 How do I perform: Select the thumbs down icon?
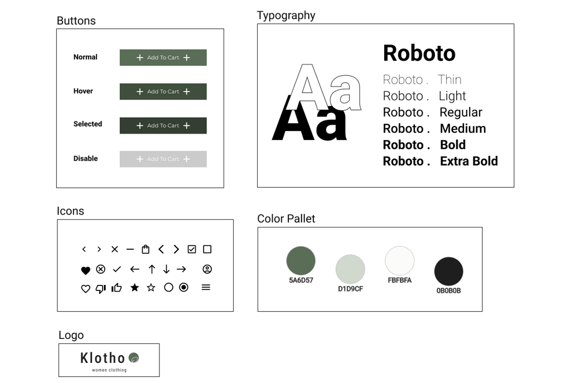click(100, 289)
